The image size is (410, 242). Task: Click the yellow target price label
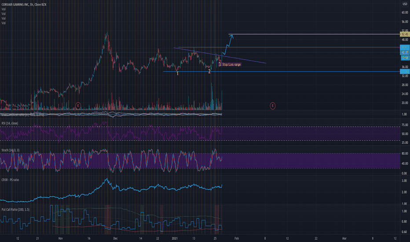click(x=405, y=34)
